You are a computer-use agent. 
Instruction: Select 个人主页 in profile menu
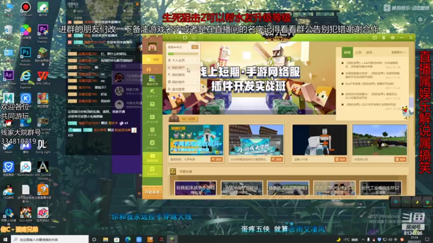(x=183, y=60)
